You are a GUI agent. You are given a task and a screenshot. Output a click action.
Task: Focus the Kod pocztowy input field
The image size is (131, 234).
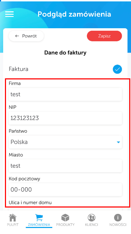(65, 190)
